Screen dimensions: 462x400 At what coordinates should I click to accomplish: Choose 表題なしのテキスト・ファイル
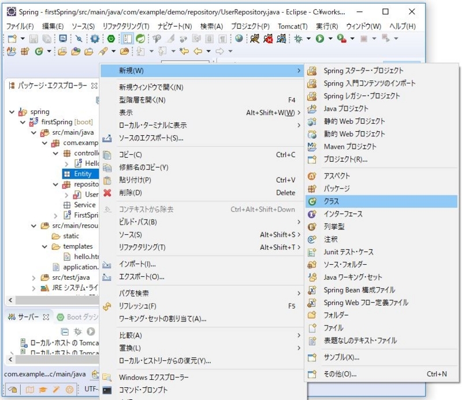click(x=381, y=340)
